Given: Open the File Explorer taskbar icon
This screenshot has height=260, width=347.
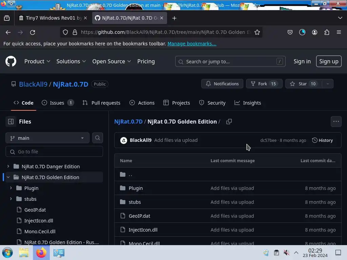Looking at the screenshot, I should click(x=24, y=253).
